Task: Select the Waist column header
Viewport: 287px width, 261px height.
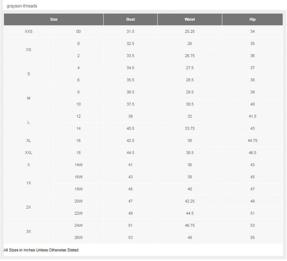Action: 190,19
